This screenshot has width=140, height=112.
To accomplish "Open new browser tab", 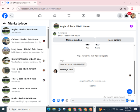I will point(40,3).
